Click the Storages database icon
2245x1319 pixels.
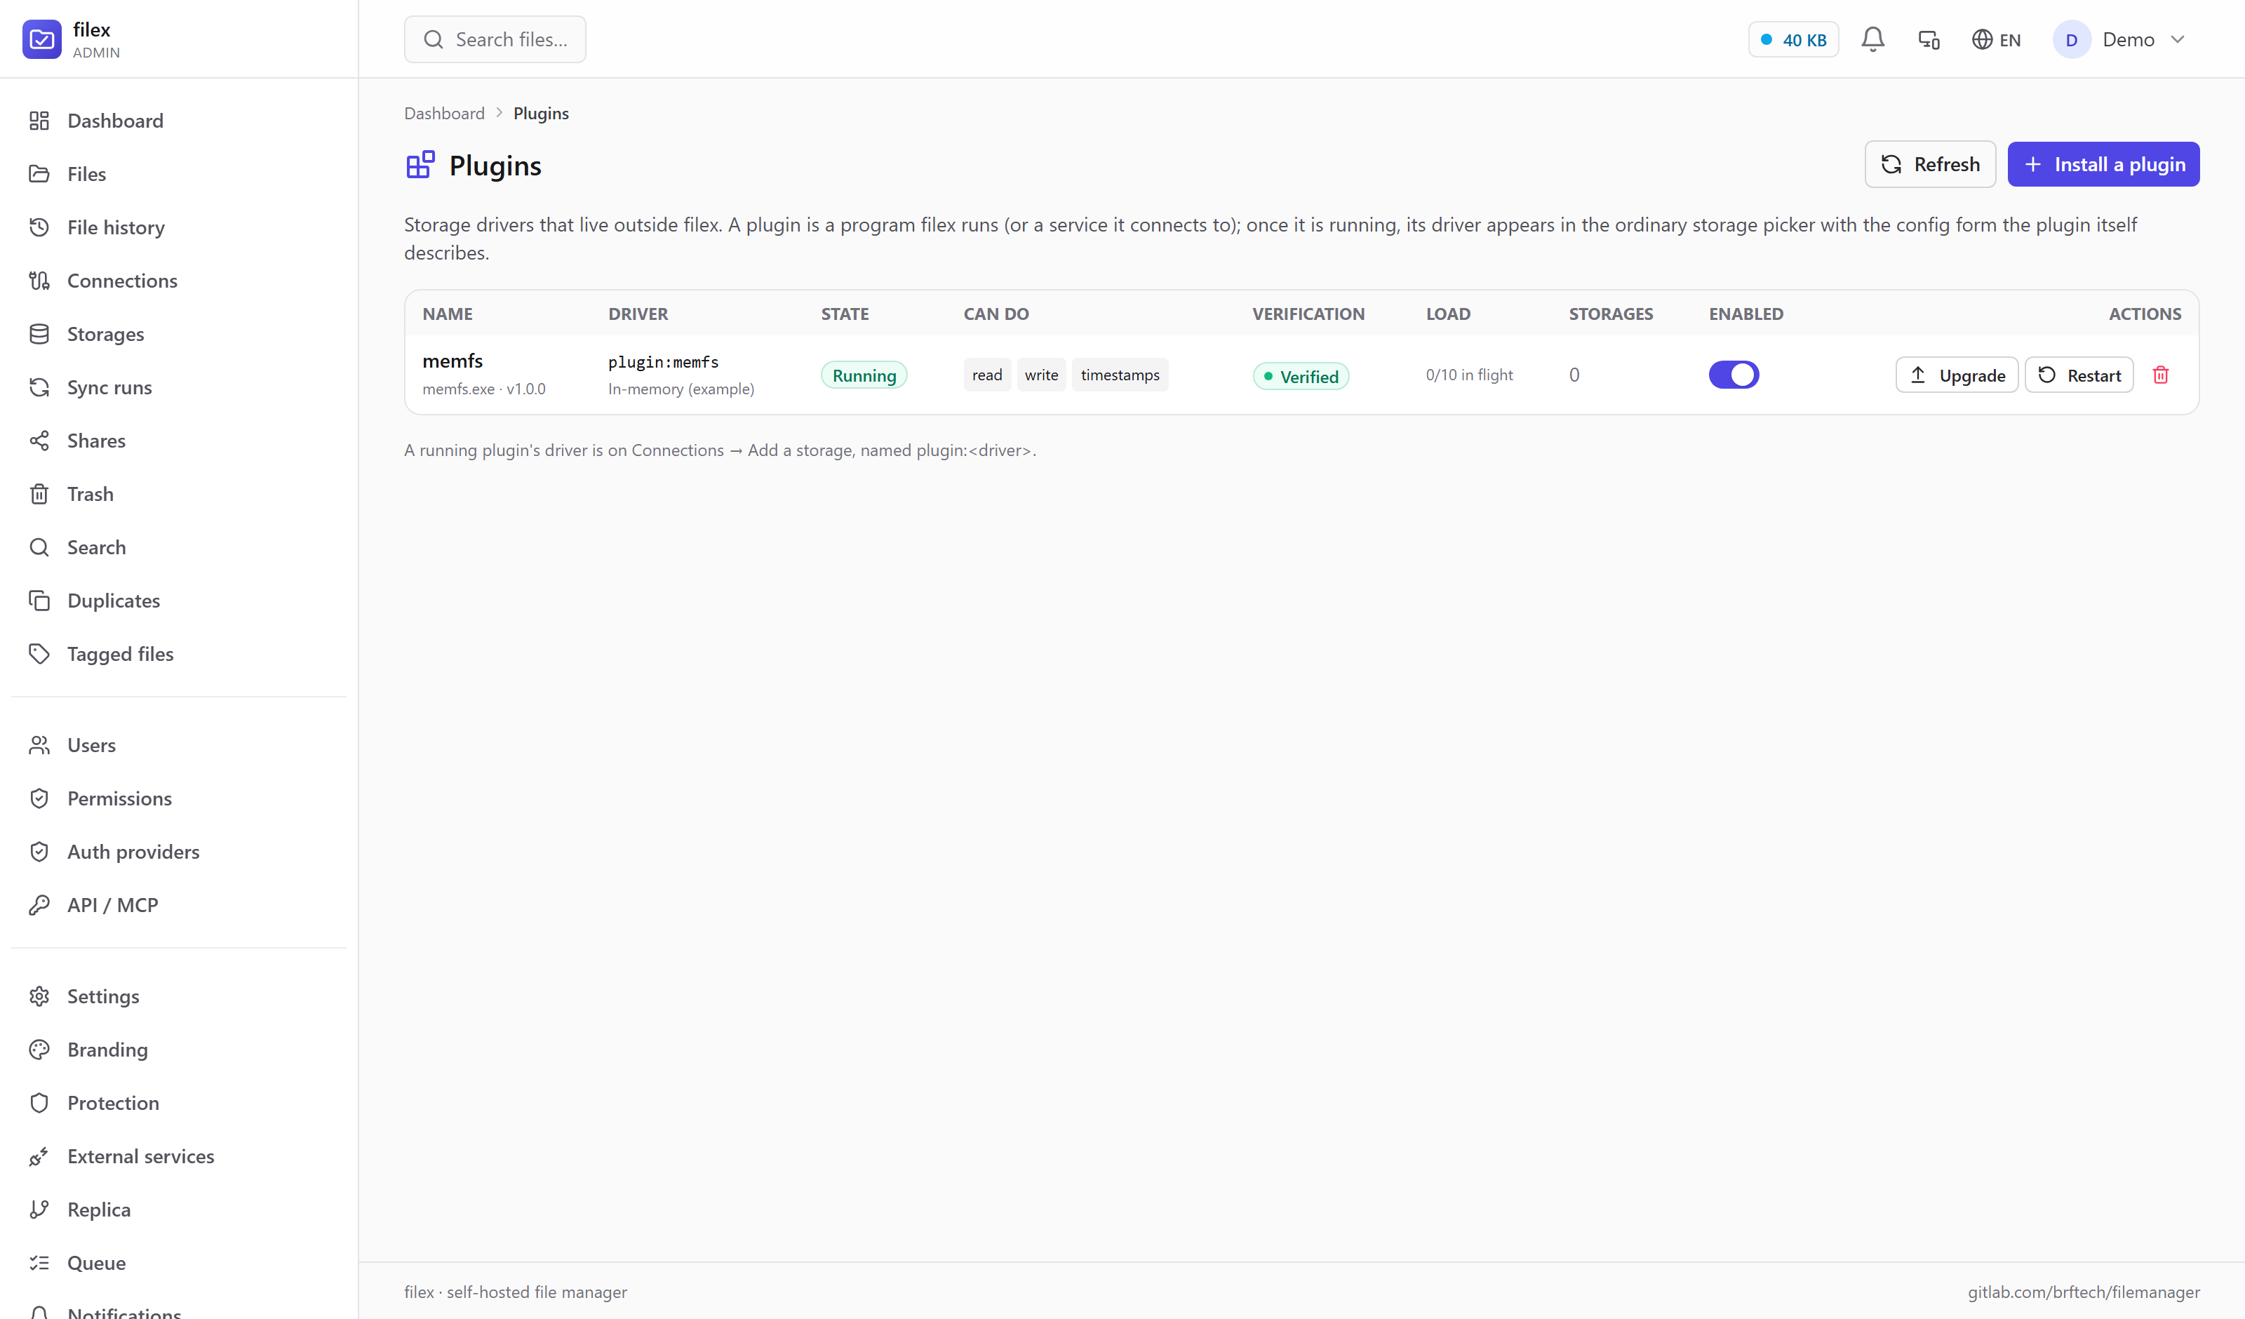pyautogui.click(x=39, y=334)
